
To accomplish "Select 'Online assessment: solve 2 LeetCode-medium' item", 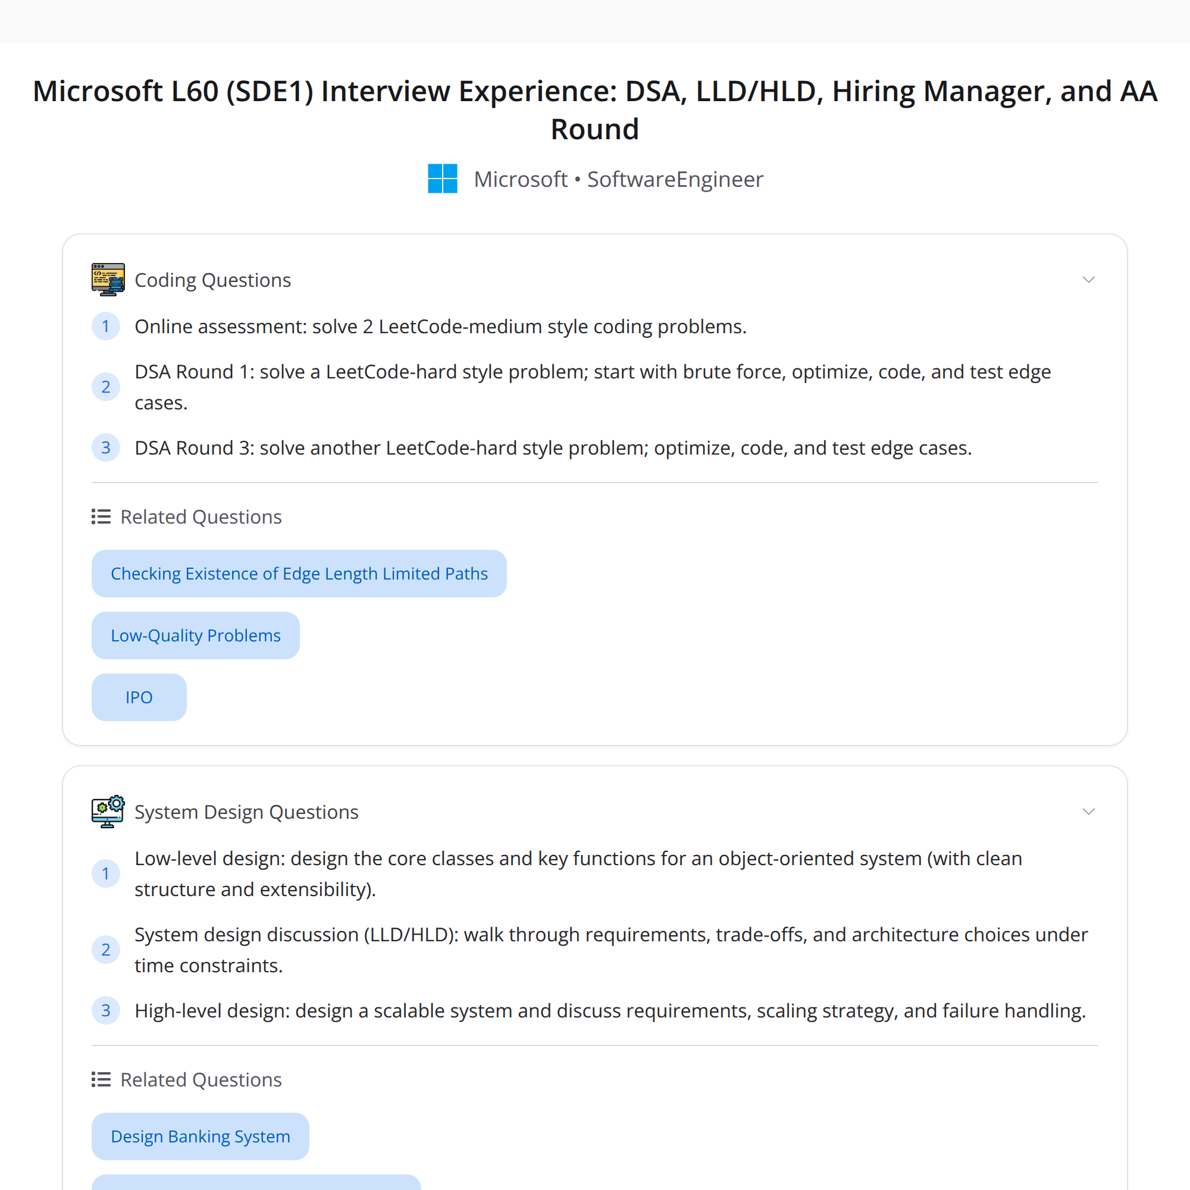I will click(x=440, y=327).
